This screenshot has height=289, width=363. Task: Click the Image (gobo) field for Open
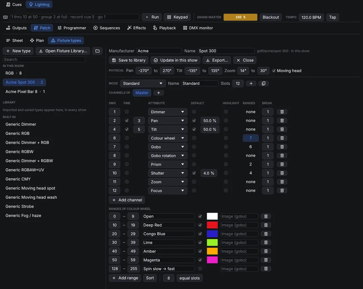(x=239, y=216)
